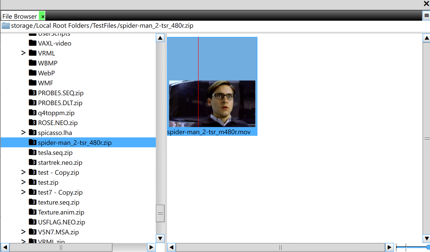Select tesla.seq.zip in the tree
430x252 pixels.
tap(55, 153)
